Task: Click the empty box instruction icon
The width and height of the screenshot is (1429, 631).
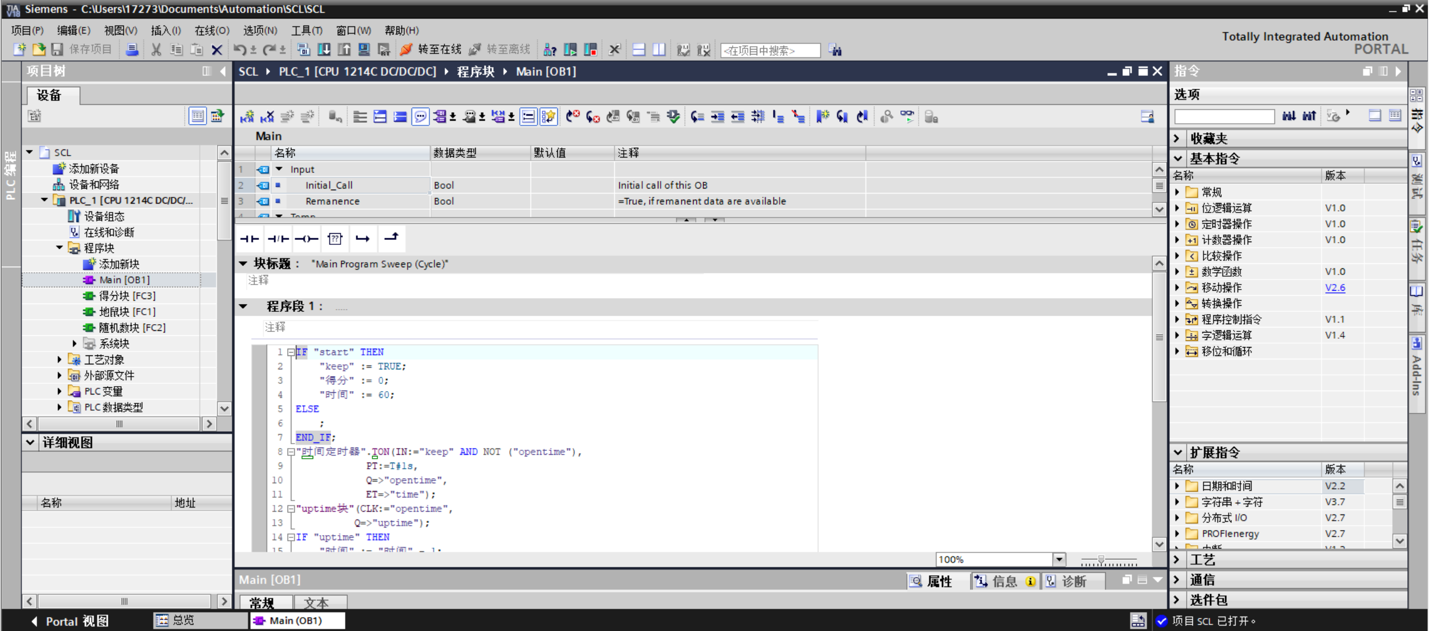Action: [334, 239]
